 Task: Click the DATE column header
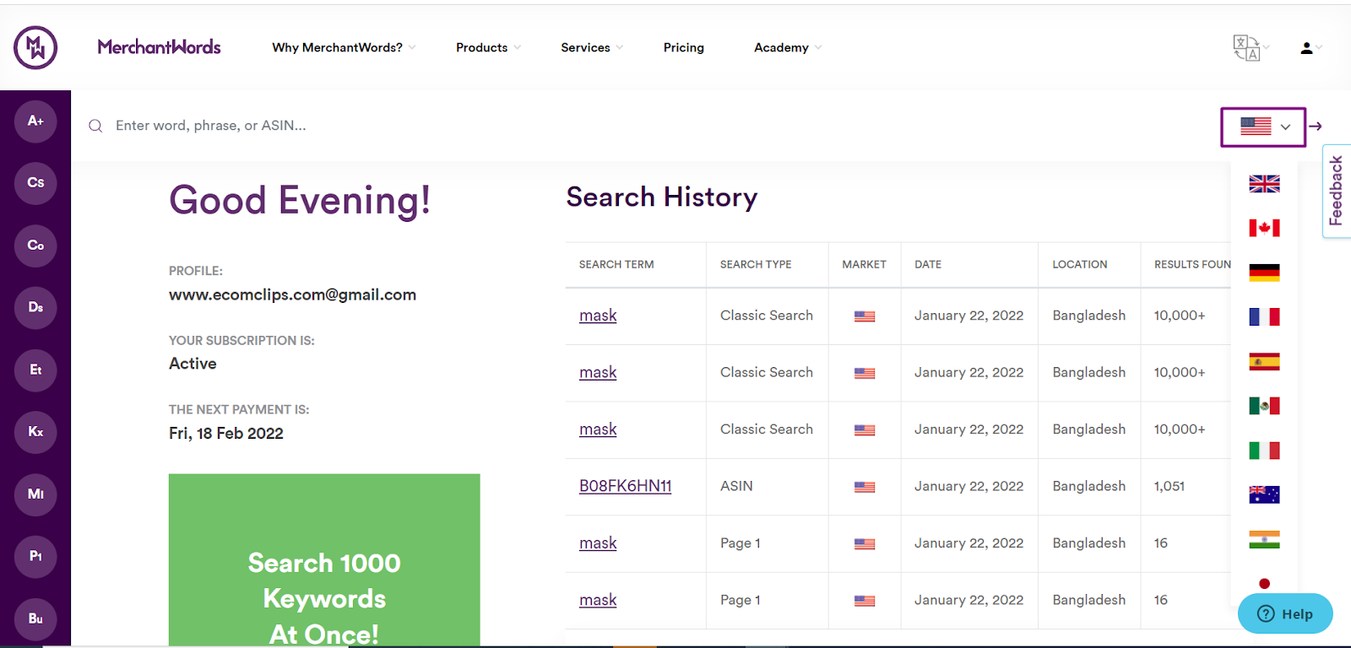tap(928, 265)
